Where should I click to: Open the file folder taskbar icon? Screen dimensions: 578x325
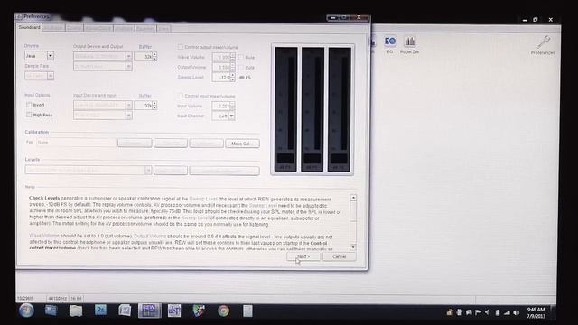point(76,311)
